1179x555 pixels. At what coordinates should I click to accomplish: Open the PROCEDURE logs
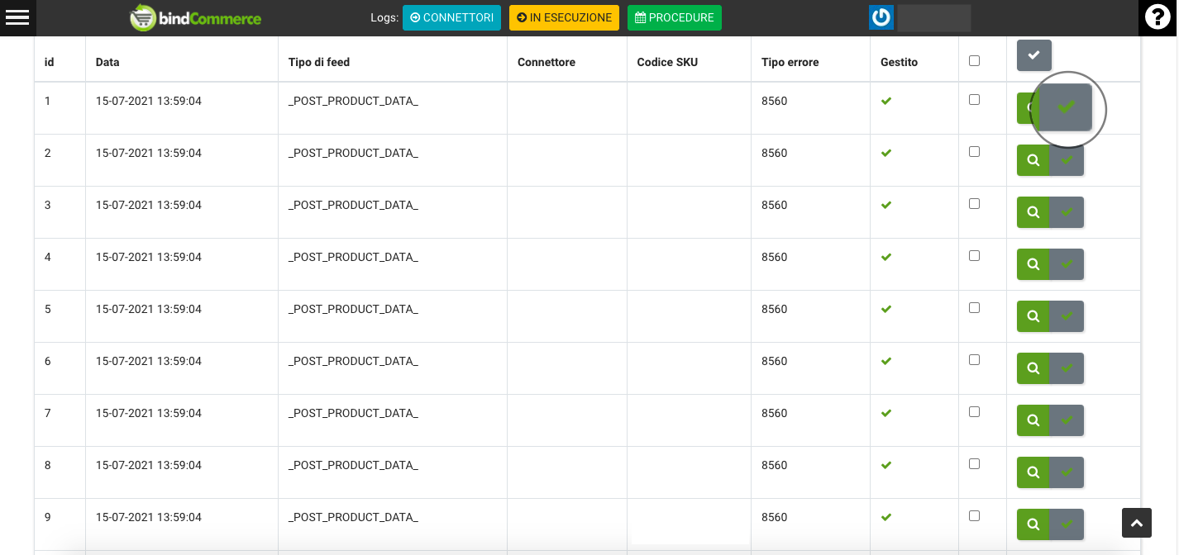(x=674, y=17)
